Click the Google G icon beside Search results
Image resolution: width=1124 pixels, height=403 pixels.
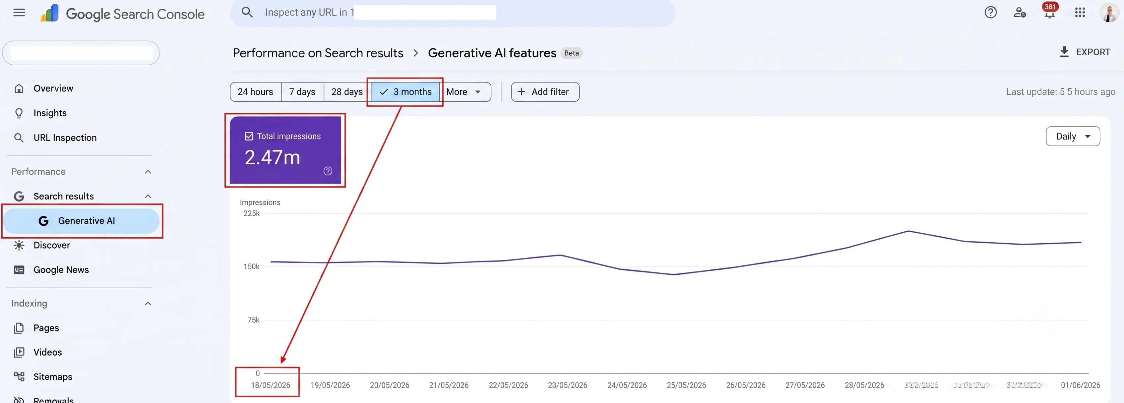(x=19, y=196)
